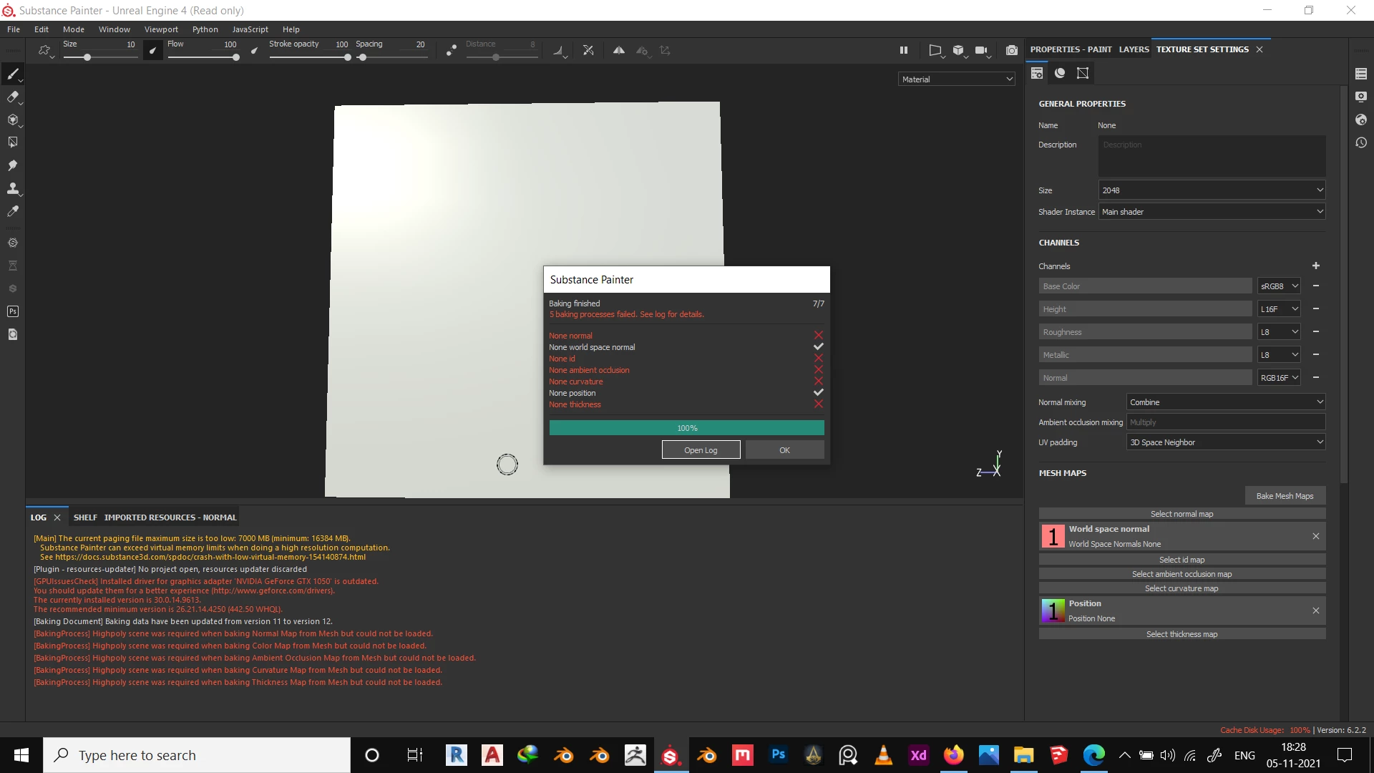The image size is (1374, 773).
Task: Select the Smudge tool
Action: pyautogui.click(x=12, y=165)
